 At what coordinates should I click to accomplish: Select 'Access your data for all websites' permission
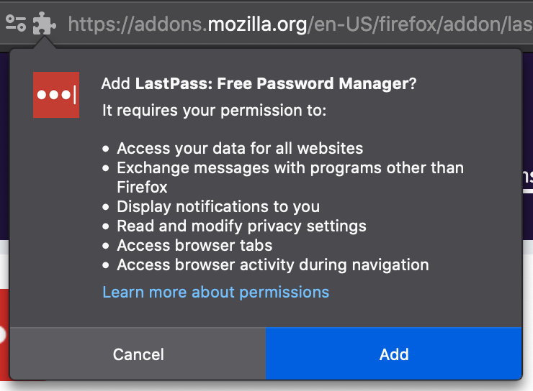pos(240,149)
